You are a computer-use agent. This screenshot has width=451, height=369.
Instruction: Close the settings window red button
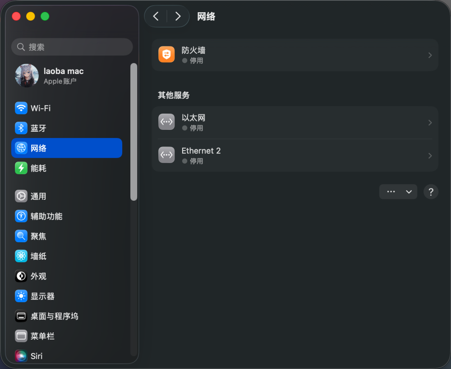[16, 16]
